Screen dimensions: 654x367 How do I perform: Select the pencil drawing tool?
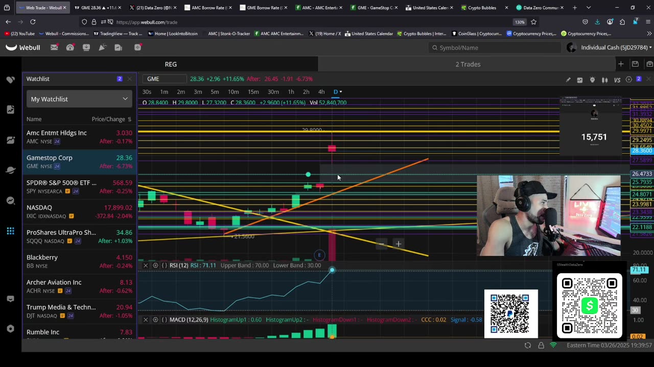568,80
